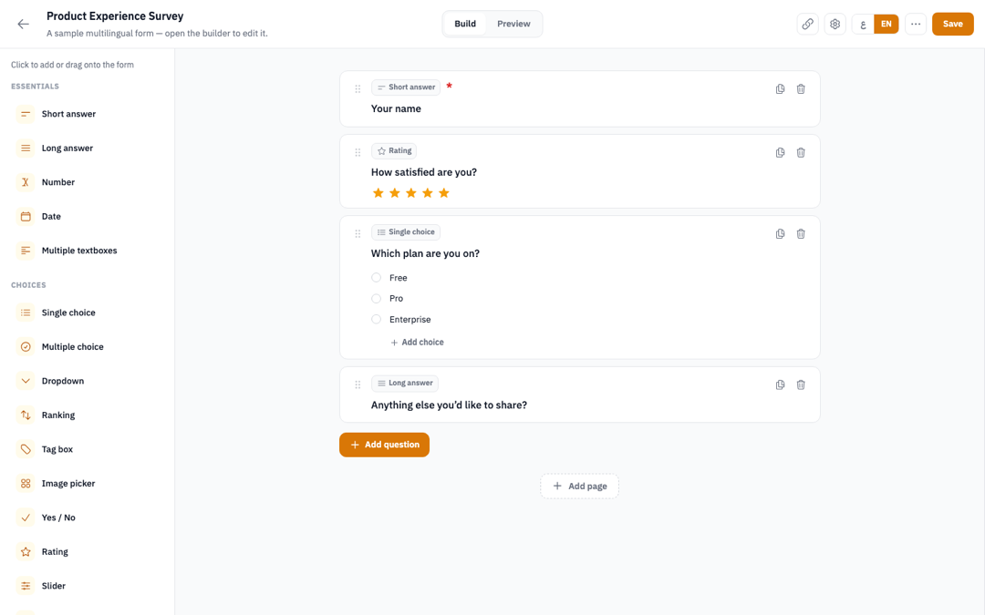Screen dimensions: 985x615
Task: Switch to the Build tab
Action: [x=465, y=24]
